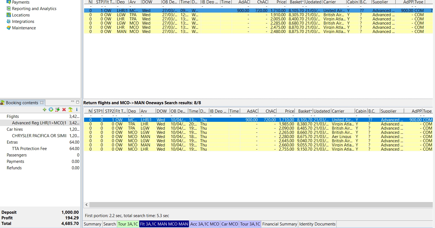Select the CHRYSLER PACIFICA car hire item

[x=40, y=136]
